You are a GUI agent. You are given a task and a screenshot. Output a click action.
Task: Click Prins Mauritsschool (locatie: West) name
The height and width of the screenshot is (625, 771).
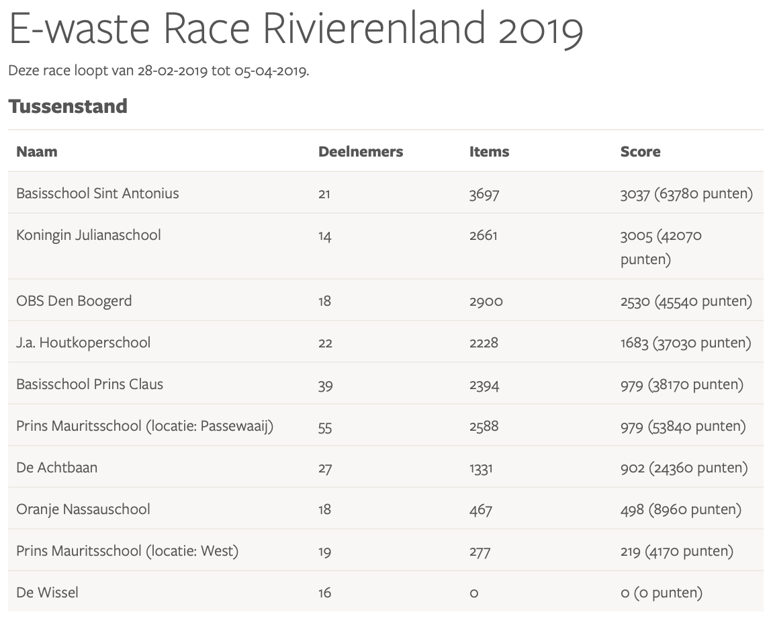[x=128, y=551]
